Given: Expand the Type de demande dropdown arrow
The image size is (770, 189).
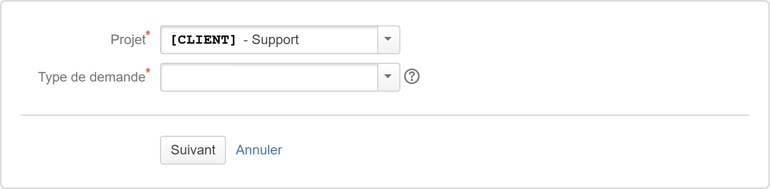Looking at the screenshot, I should pyautogui.click(x=388, y=77).
